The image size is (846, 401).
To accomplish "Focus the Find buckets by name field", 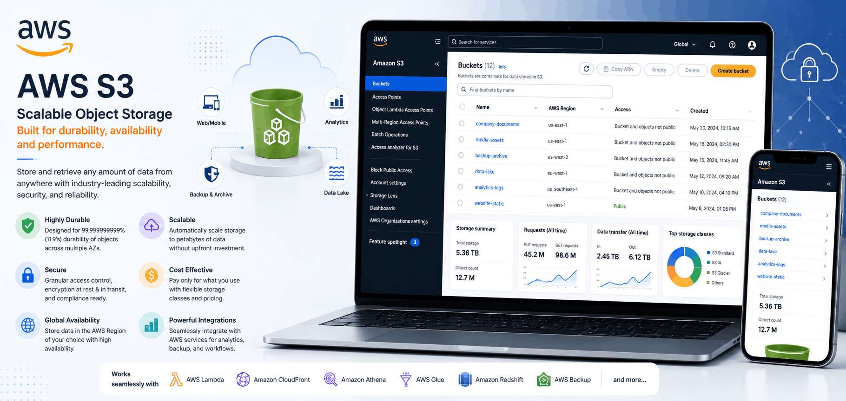I will pos(535,91).
